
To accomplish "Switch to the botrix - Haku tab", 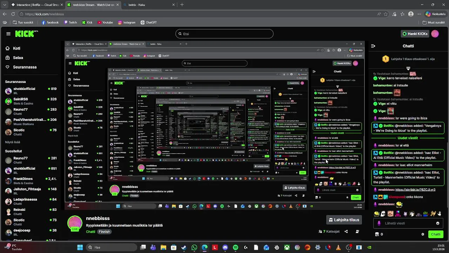I will coord(150,5).
